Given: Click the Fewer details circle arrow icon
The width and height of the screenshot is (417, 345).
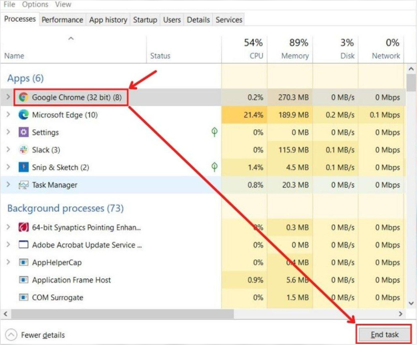Looking at the screenshot, I should click(x=11, y=335).
